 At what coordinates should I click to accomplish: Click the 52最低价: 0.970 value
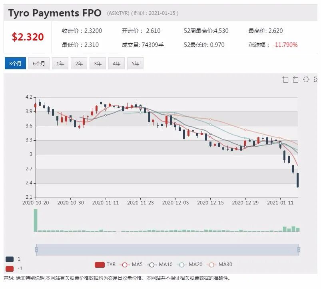point(204,45)
